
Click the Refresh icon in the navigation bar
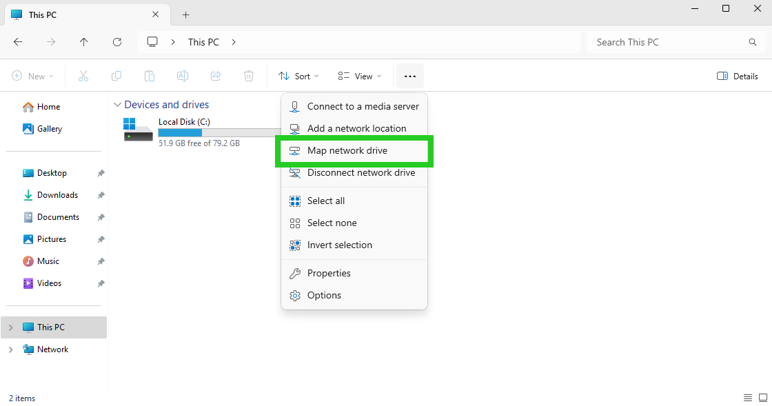tap(117, 42)
